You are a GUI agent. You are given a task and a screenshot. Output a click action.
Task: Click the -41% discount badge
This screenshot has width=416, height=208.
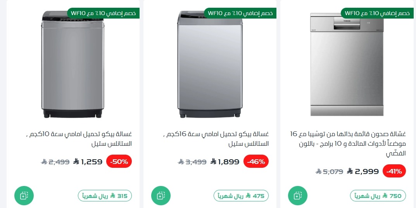click(x=394, y=171)
